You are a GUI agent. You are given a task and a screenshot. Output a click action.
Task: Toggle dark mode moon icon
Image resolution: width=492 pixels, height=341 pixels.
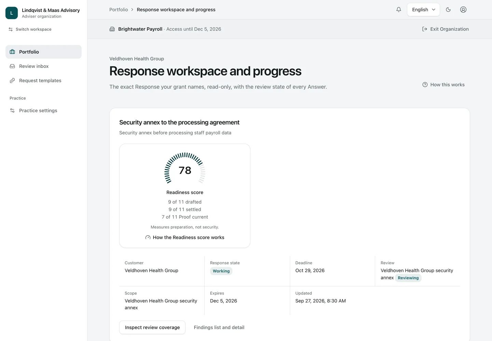448,10
